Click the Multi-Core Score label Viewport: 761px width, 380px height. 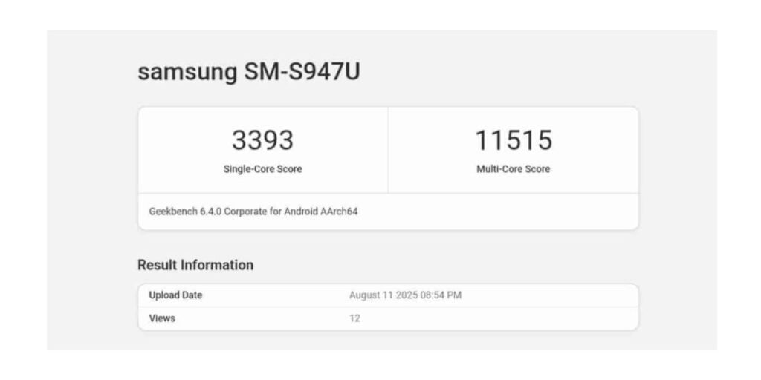point(514,169)
